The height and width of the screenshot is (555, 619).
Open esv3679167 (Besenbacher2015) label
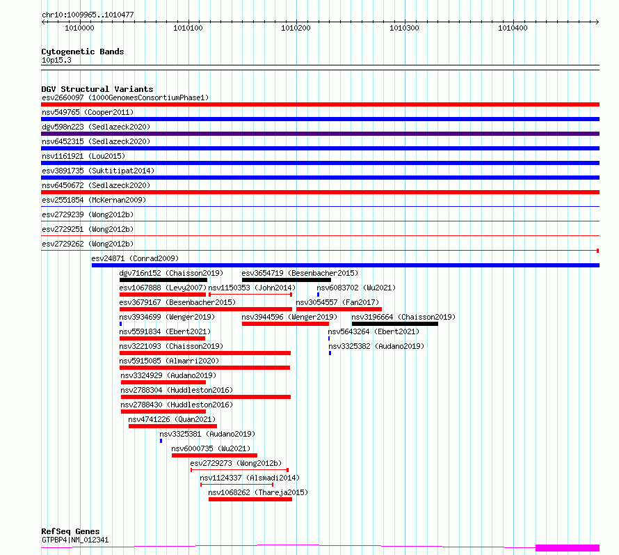click(177, 302)
